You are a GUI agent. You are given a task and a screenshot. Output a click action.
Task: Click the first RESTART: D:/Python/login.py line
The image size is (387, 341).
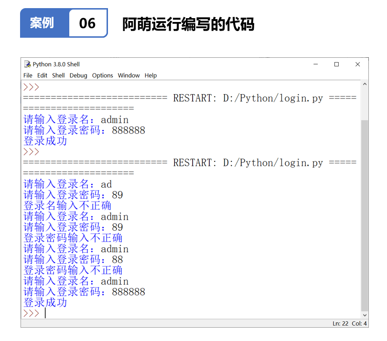click(x=190, y=98)
